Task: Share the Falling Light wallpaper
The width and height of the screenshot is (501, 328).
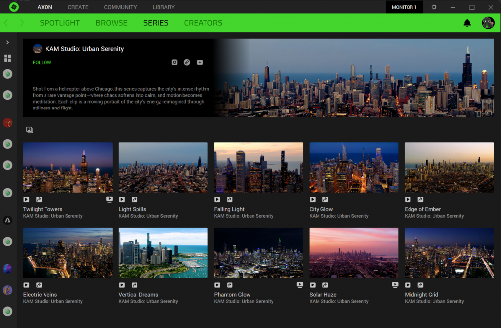Action: pos(230,199)
